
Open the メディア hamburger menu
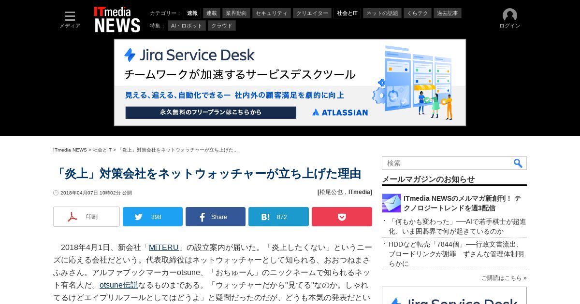[x=70, y=19]
